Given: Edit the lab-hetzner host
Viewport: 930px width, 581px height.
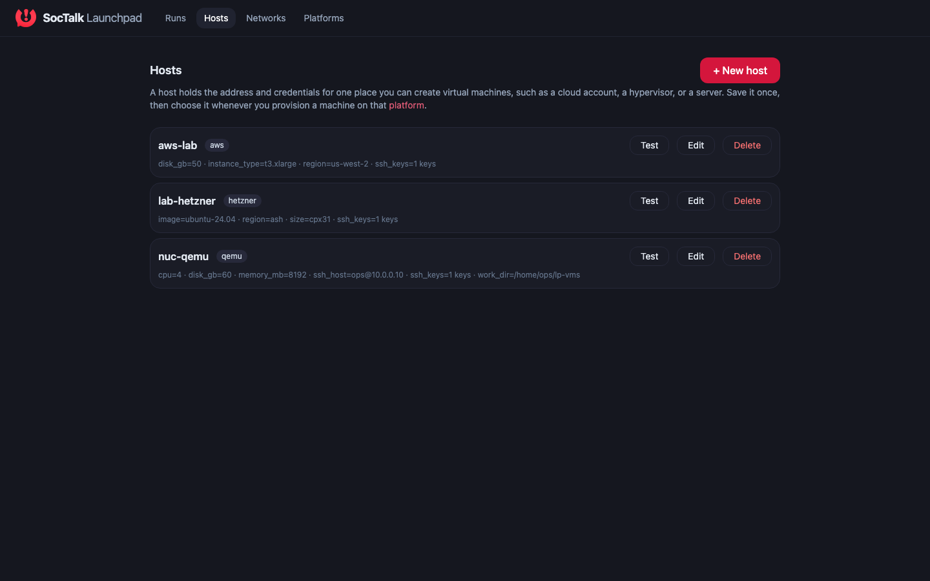Looking at the screenshot, I should pyautogui.click(x=696, y=201).
